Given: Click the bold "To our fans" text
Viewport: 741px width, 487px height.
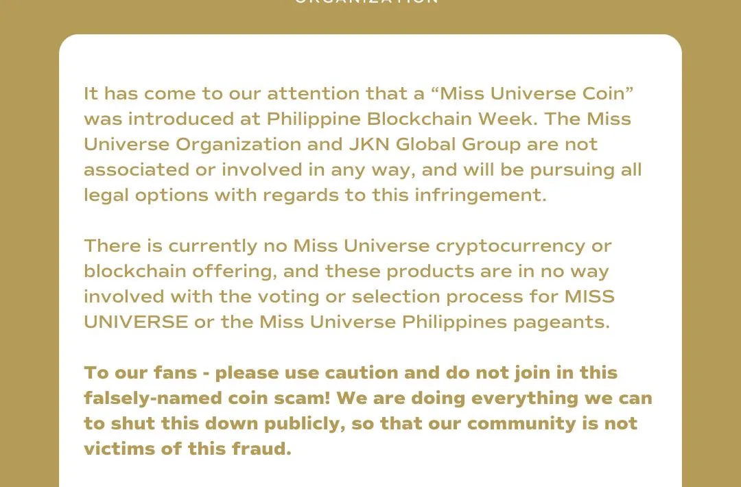Looking at the screenshot, I should coord(141,372).
